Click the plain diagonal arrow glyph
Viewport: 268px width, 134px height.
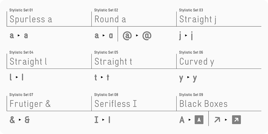tap(217, 120)
